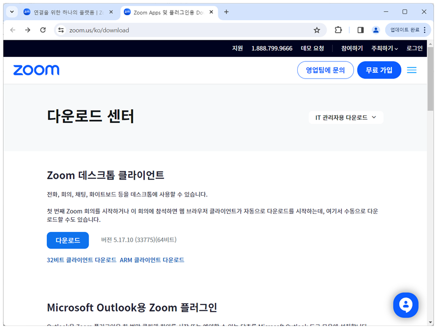
Task: Click the 로그인 link
Action: click(x=414, y=48)
